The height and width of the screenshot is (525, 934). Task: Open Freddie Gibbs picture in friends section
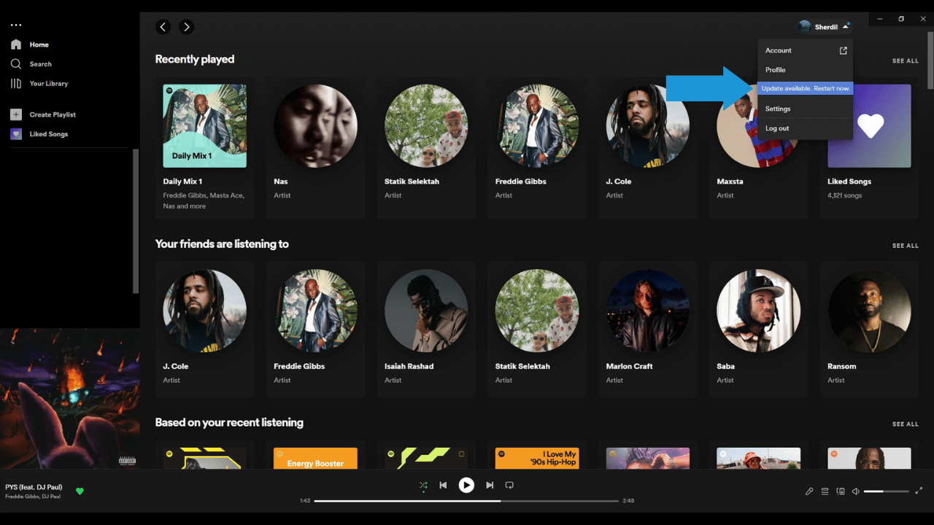(x=315, y=311)
